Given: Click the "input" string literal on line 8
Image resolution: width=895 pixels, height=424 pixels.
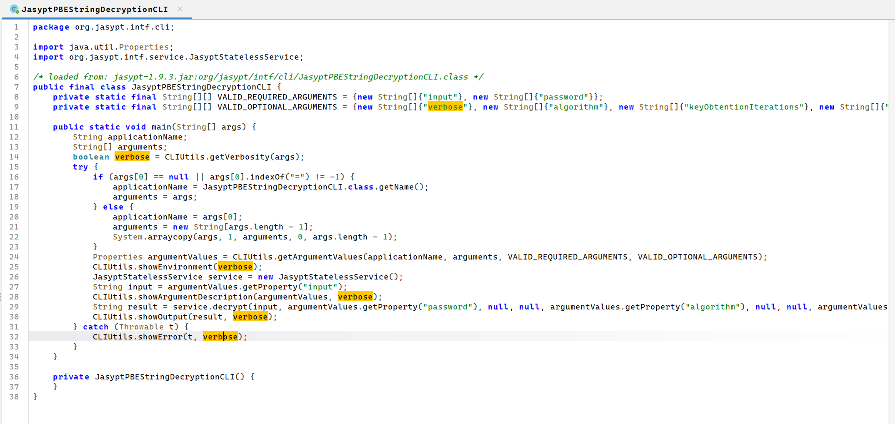Looking at the screenshot, I should point(443,97).
